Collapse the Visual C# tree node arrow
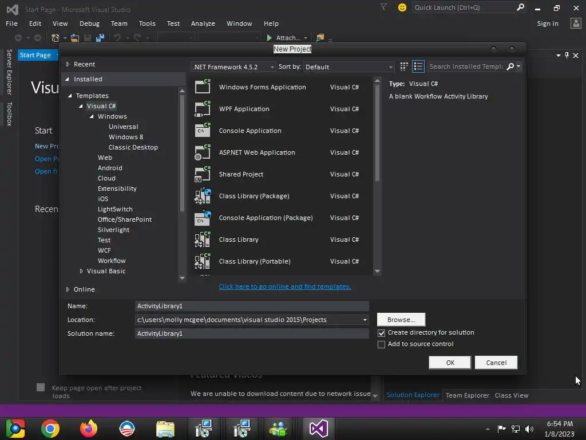Image resolution: width=586 pixels, height=440 pixels. click(81, 106)
